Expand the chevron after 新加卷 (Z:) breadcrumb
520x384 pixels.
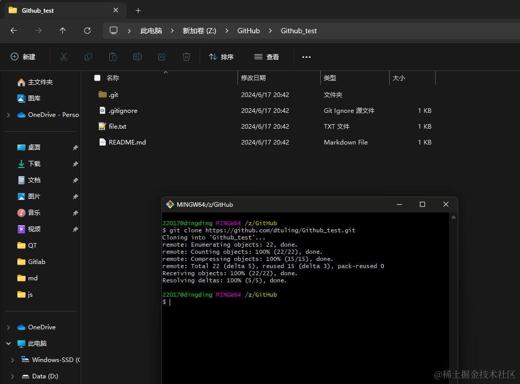pos(227,31)
